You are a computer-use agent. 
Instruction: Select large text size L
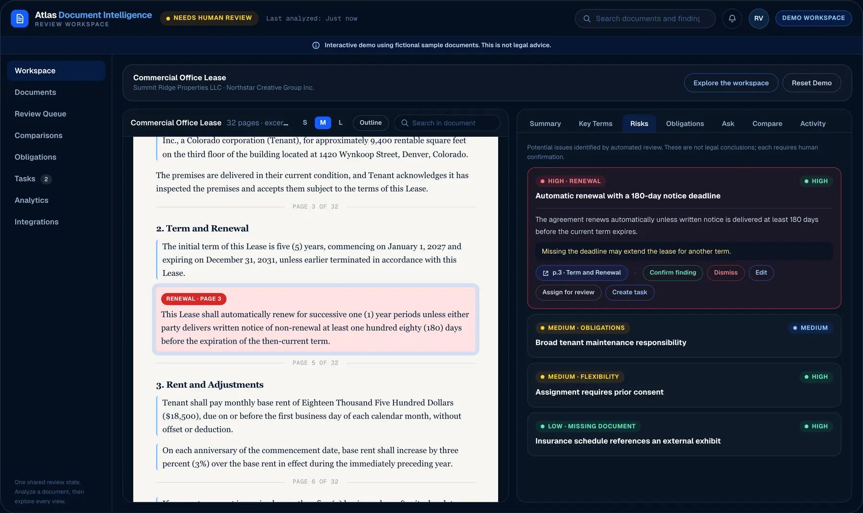click(340, 123)
